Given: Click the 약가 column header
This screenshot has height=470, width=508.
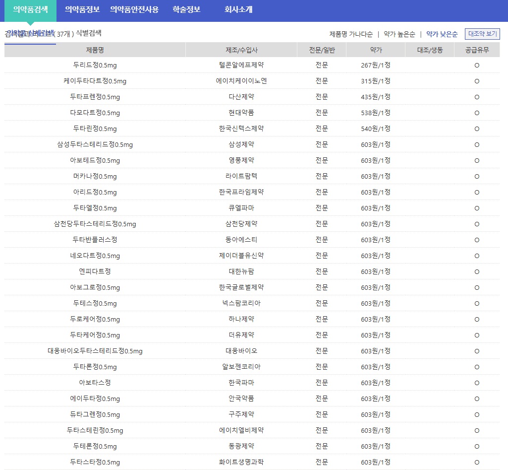Looking at the screenshot, I should (x=376, y=50).
